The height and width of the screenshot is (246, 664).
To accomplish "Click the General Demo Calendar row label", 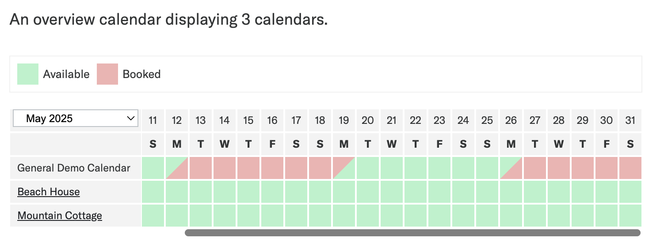I will point(74,168).
